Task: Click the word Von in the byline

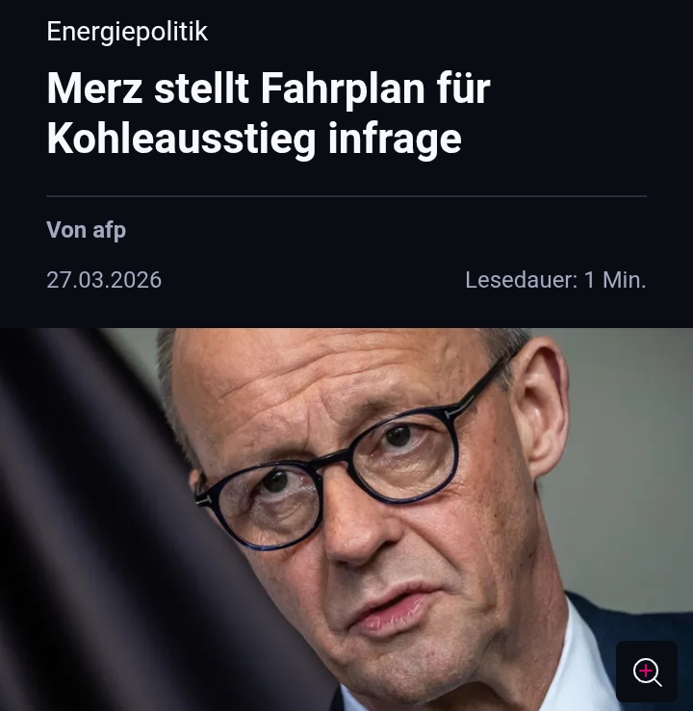Action: tap(66, 230)
